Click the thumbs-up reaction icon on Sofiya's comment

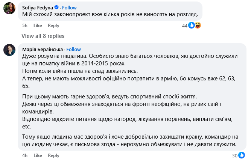(191, 25)
